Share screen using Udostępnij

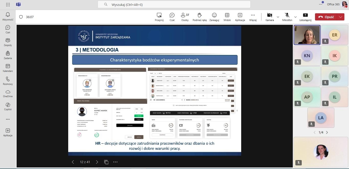point(305,17)
